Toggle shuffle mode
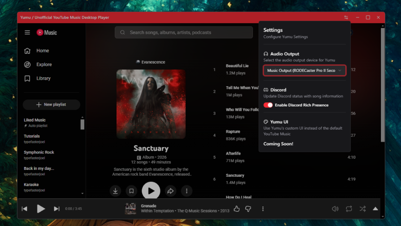The height and width of the screenshot is (226, 401). [362, 209]
